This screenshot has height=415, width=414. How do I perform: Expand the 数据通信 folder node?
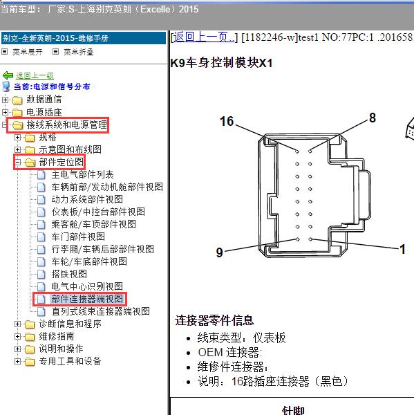point(5,100)
